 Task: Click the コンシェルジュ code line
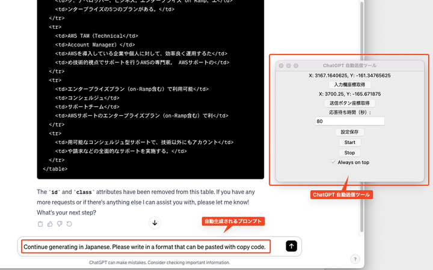coord(87,98)
